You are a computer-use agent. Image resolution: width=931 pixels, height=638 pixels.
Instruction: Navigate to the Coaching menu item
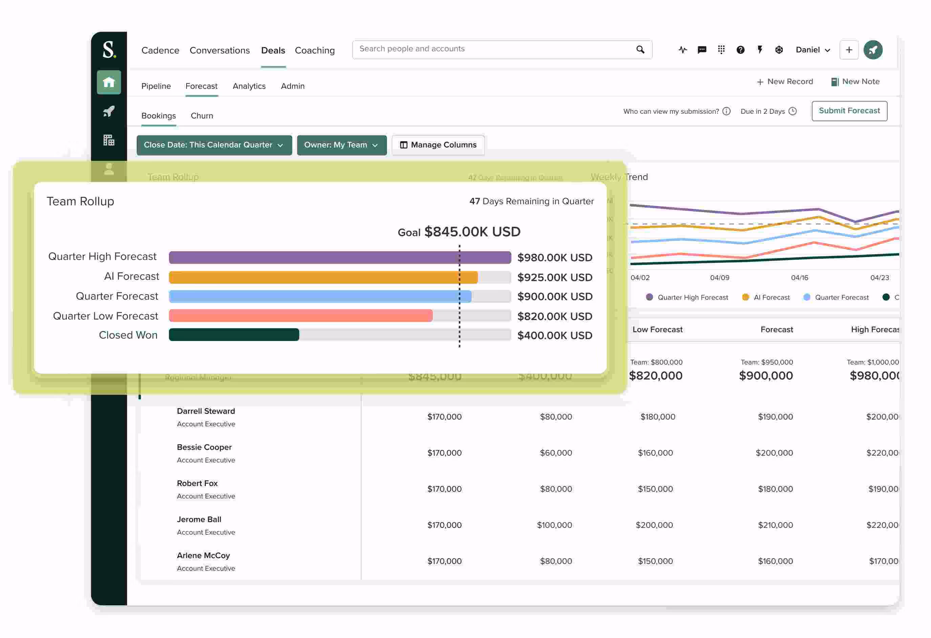[315, 50]
